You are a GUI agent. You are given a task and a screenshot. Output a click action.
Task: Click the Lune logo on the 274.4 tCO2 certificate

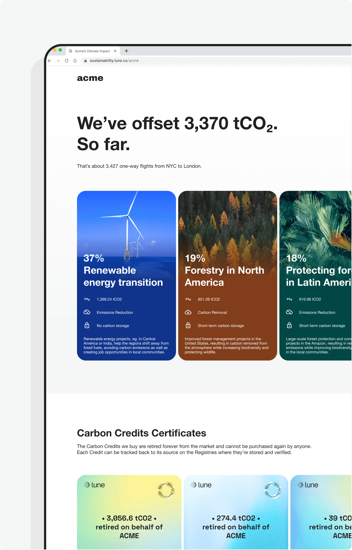pos(202,485)
